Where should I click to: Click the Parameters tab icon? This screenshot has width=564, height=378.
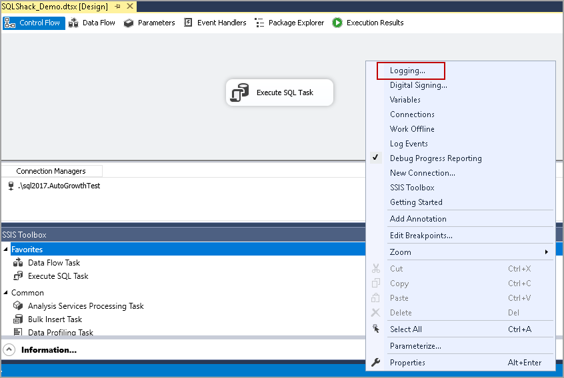pyautogui.click(x=129, y=23)
